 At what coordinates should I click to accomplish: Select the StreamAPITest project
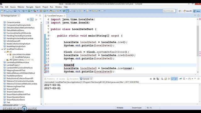(x=12, y=89)
